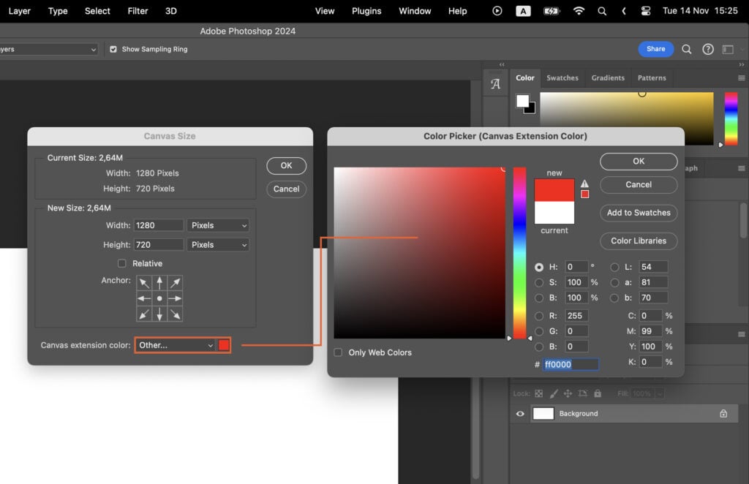Select the lock transparent pixels icon
The height and width of the screenshot is (484, 749).
pyautogui.click(x=539, y=393)
